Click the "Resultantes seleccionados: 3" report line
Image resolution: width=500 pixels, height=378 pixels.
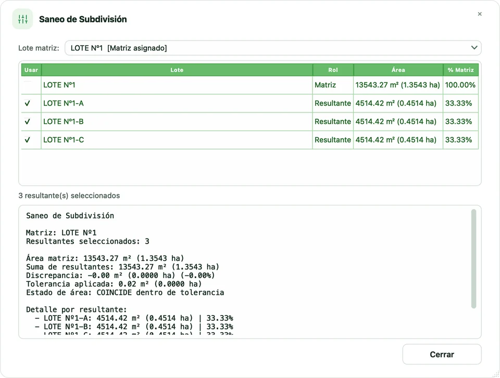click(87, 241)
